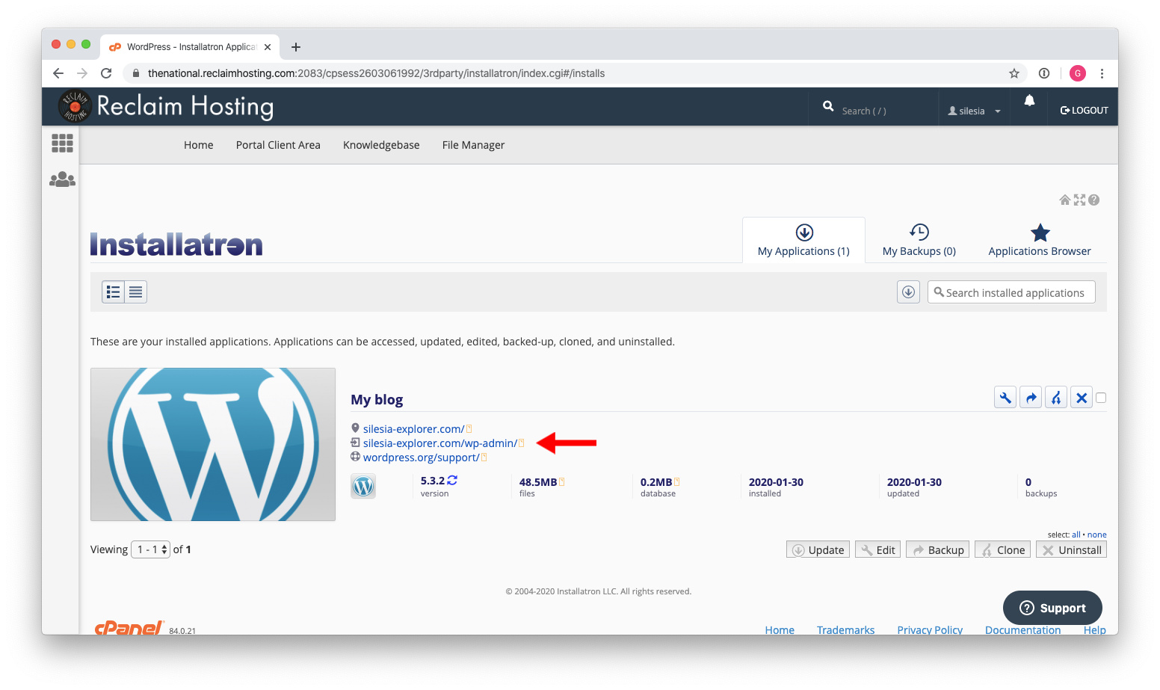Go back in browser history

pyautogui.click(x=58, y=73)
